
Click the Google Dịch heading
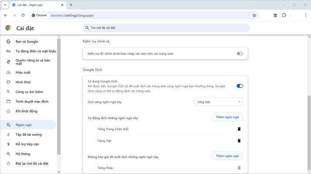93,70
